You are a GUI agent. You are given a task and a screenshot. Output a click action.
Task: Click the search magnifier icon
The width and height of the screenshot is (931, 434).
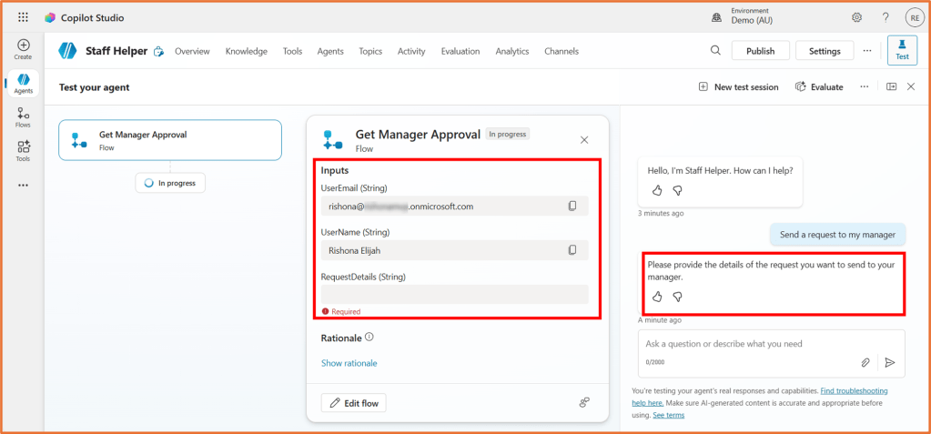pyautogui.click(x=715, y=50)
